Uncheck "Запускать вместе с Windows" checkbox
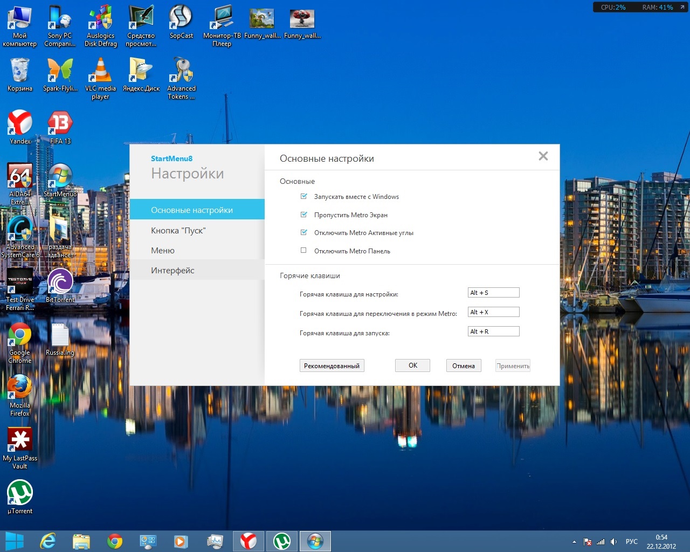The width and height of the screenshot is (690, 552). click(x=303, y=197)
